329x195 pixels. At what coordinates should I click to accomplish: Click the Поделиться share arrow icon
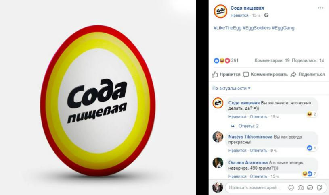click(293, 75)
